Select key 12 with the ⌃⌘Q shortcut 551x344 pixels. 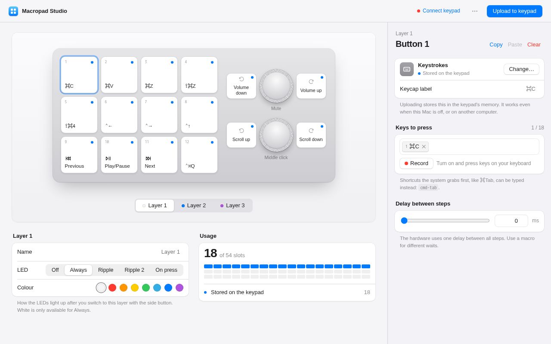199,155
